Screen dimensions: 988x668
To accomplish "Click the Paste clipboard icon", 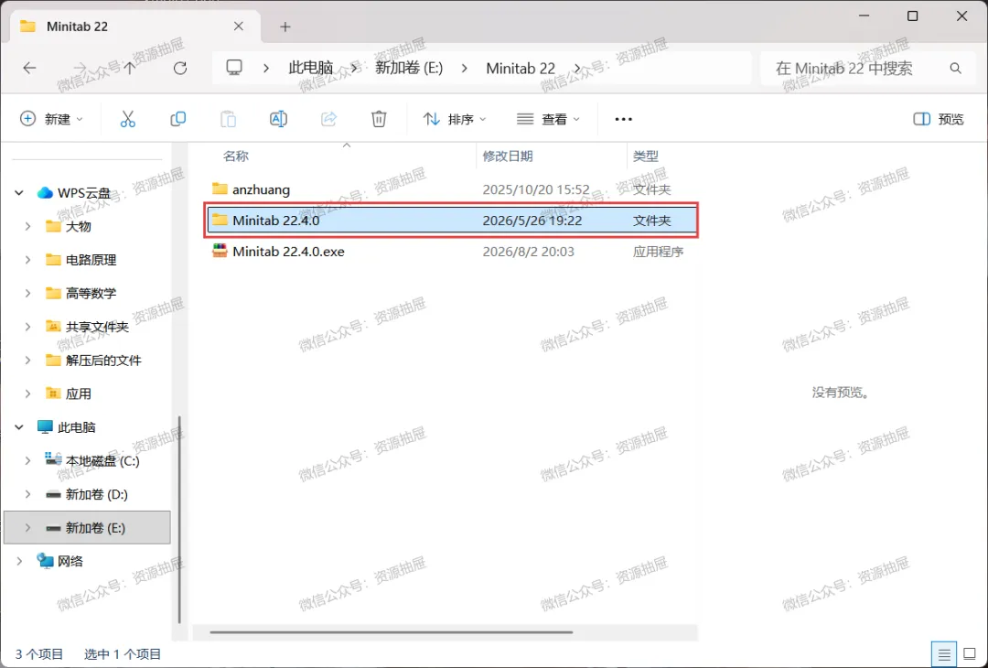I will pyautogui.click(x=228, y=119).
